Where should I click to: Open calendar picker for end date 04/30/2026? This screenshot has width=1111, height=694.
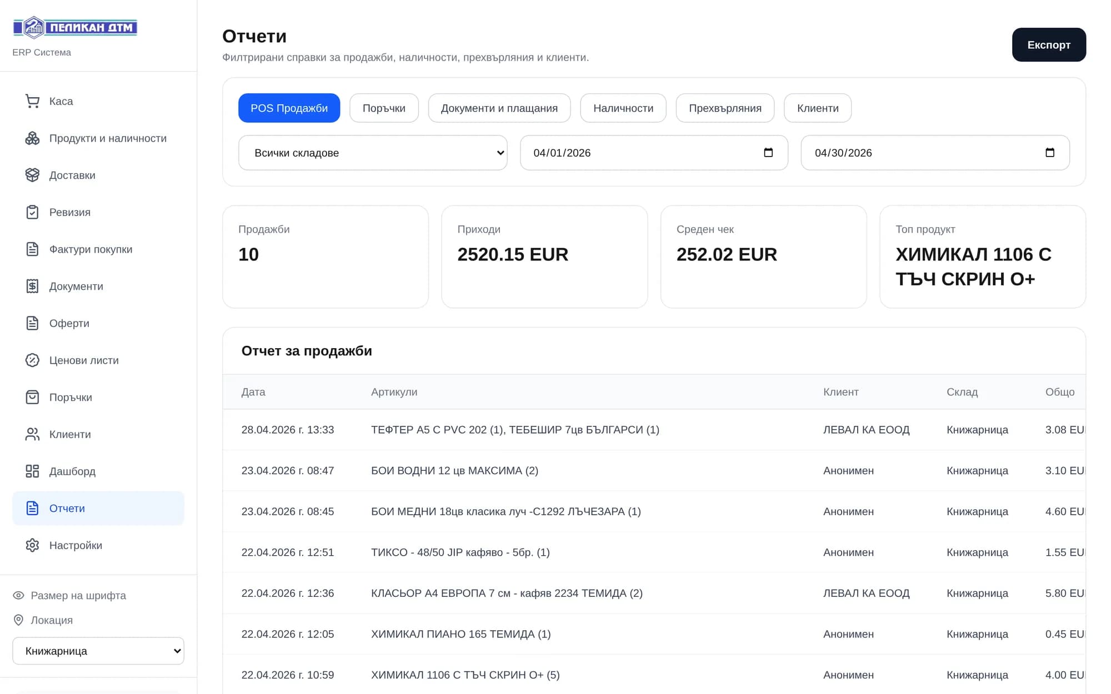pyautogui.click(x=1049, y=153)
